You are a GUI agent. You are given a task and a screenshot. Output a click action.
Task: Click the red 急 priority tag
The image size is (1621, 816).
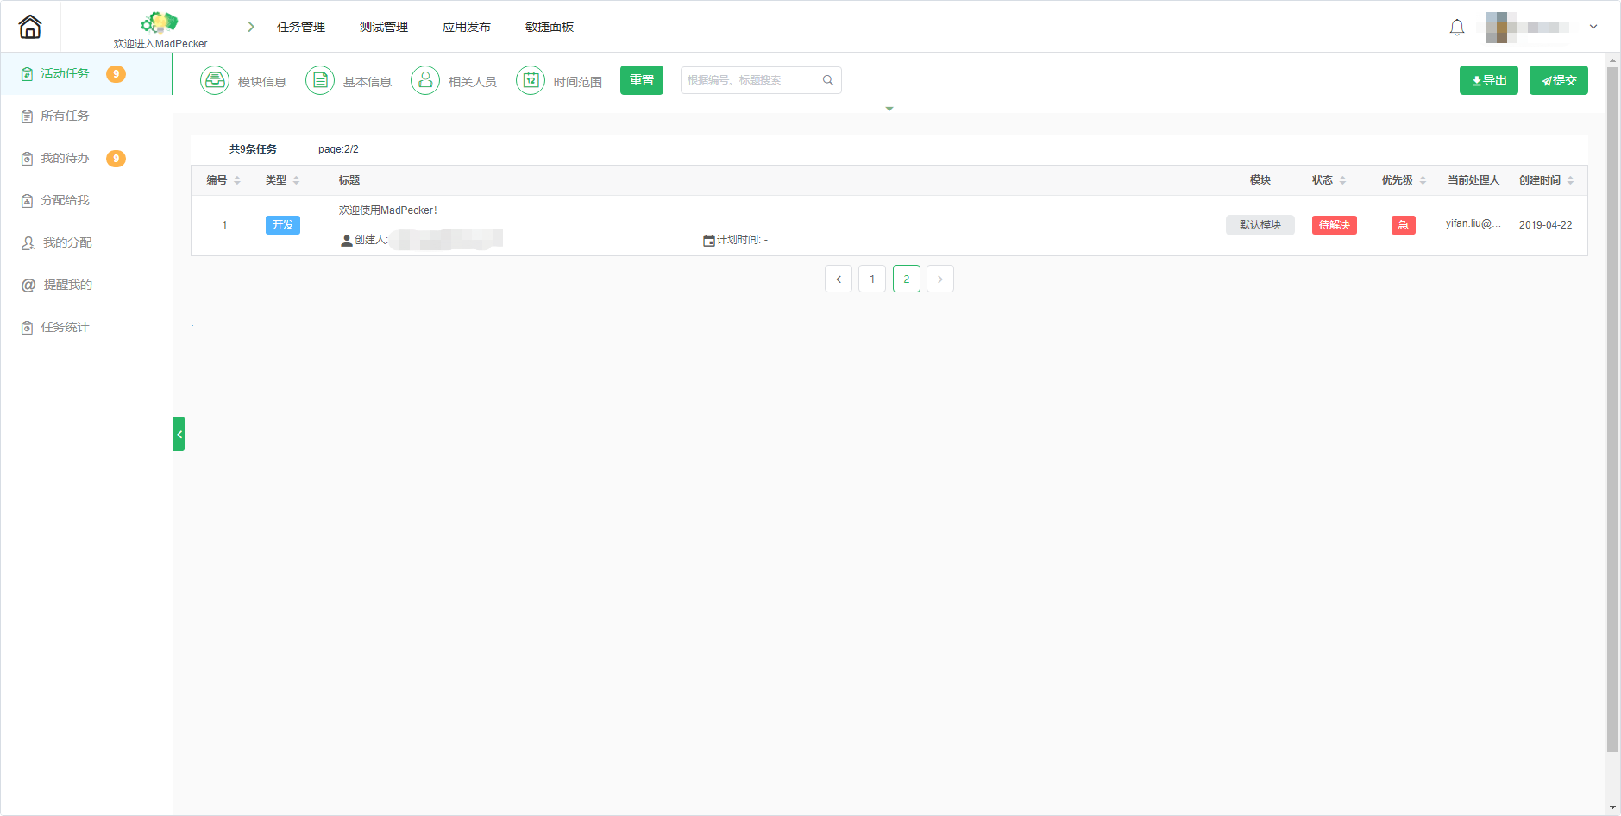1404,225
